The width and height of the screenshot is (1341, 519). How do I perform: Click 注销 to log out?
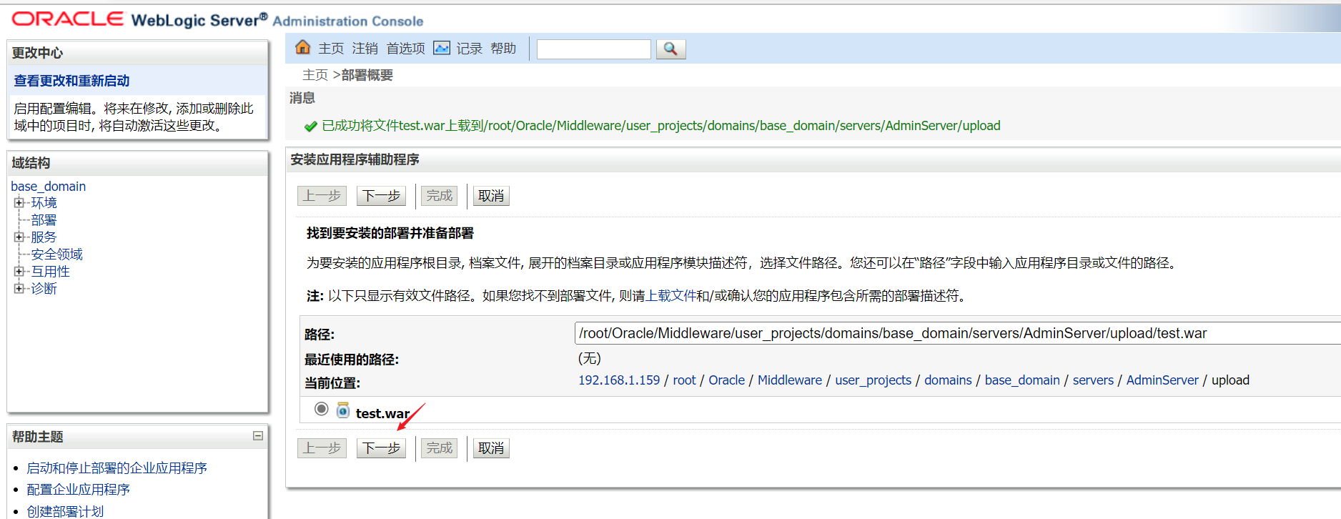point(365,48)
